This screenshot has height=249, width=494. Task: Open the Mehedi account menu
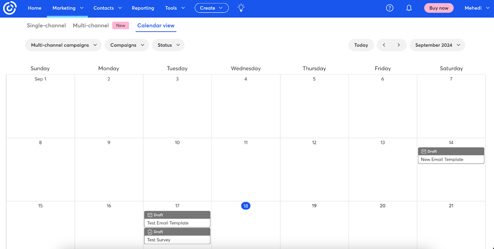click(x=477, y=8)
